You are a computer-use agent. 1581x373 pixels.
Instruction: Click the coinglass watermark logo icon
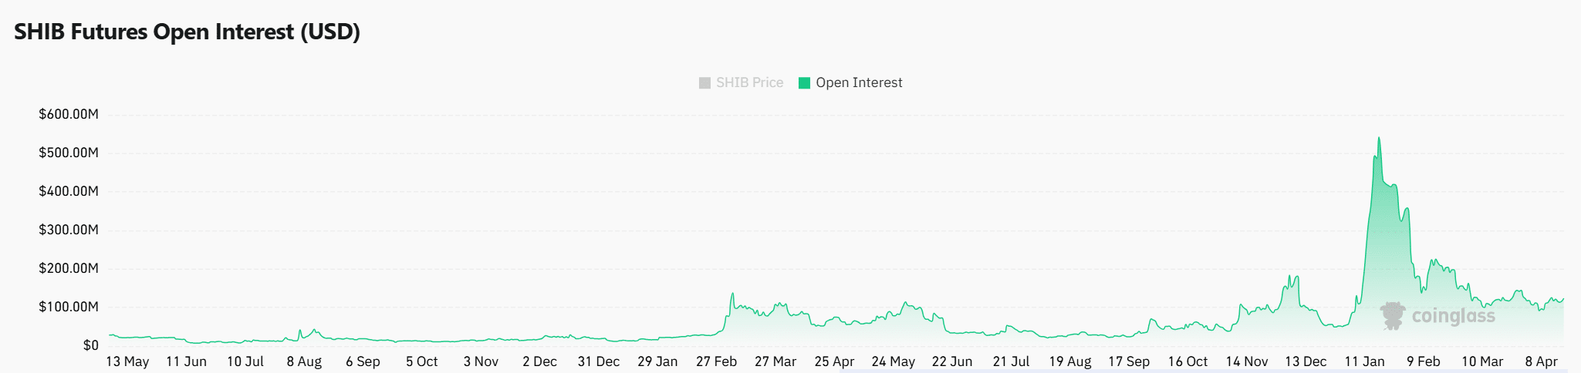pos(1393,315)
